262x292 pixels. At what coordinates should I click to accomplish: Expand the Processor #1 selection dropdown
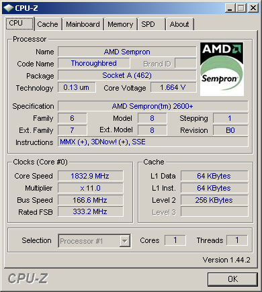[x=94, y=241]
